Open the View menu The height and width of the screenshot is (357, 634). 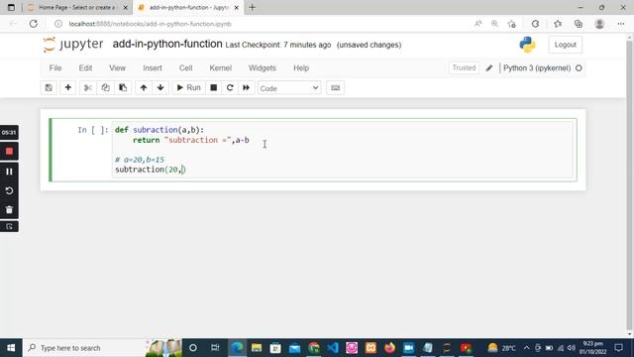117,68
